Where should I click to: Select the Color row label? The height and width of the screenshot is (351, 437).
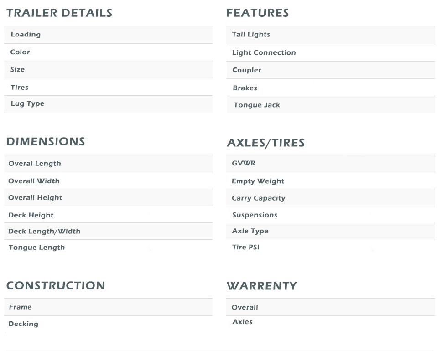point(20,52)
